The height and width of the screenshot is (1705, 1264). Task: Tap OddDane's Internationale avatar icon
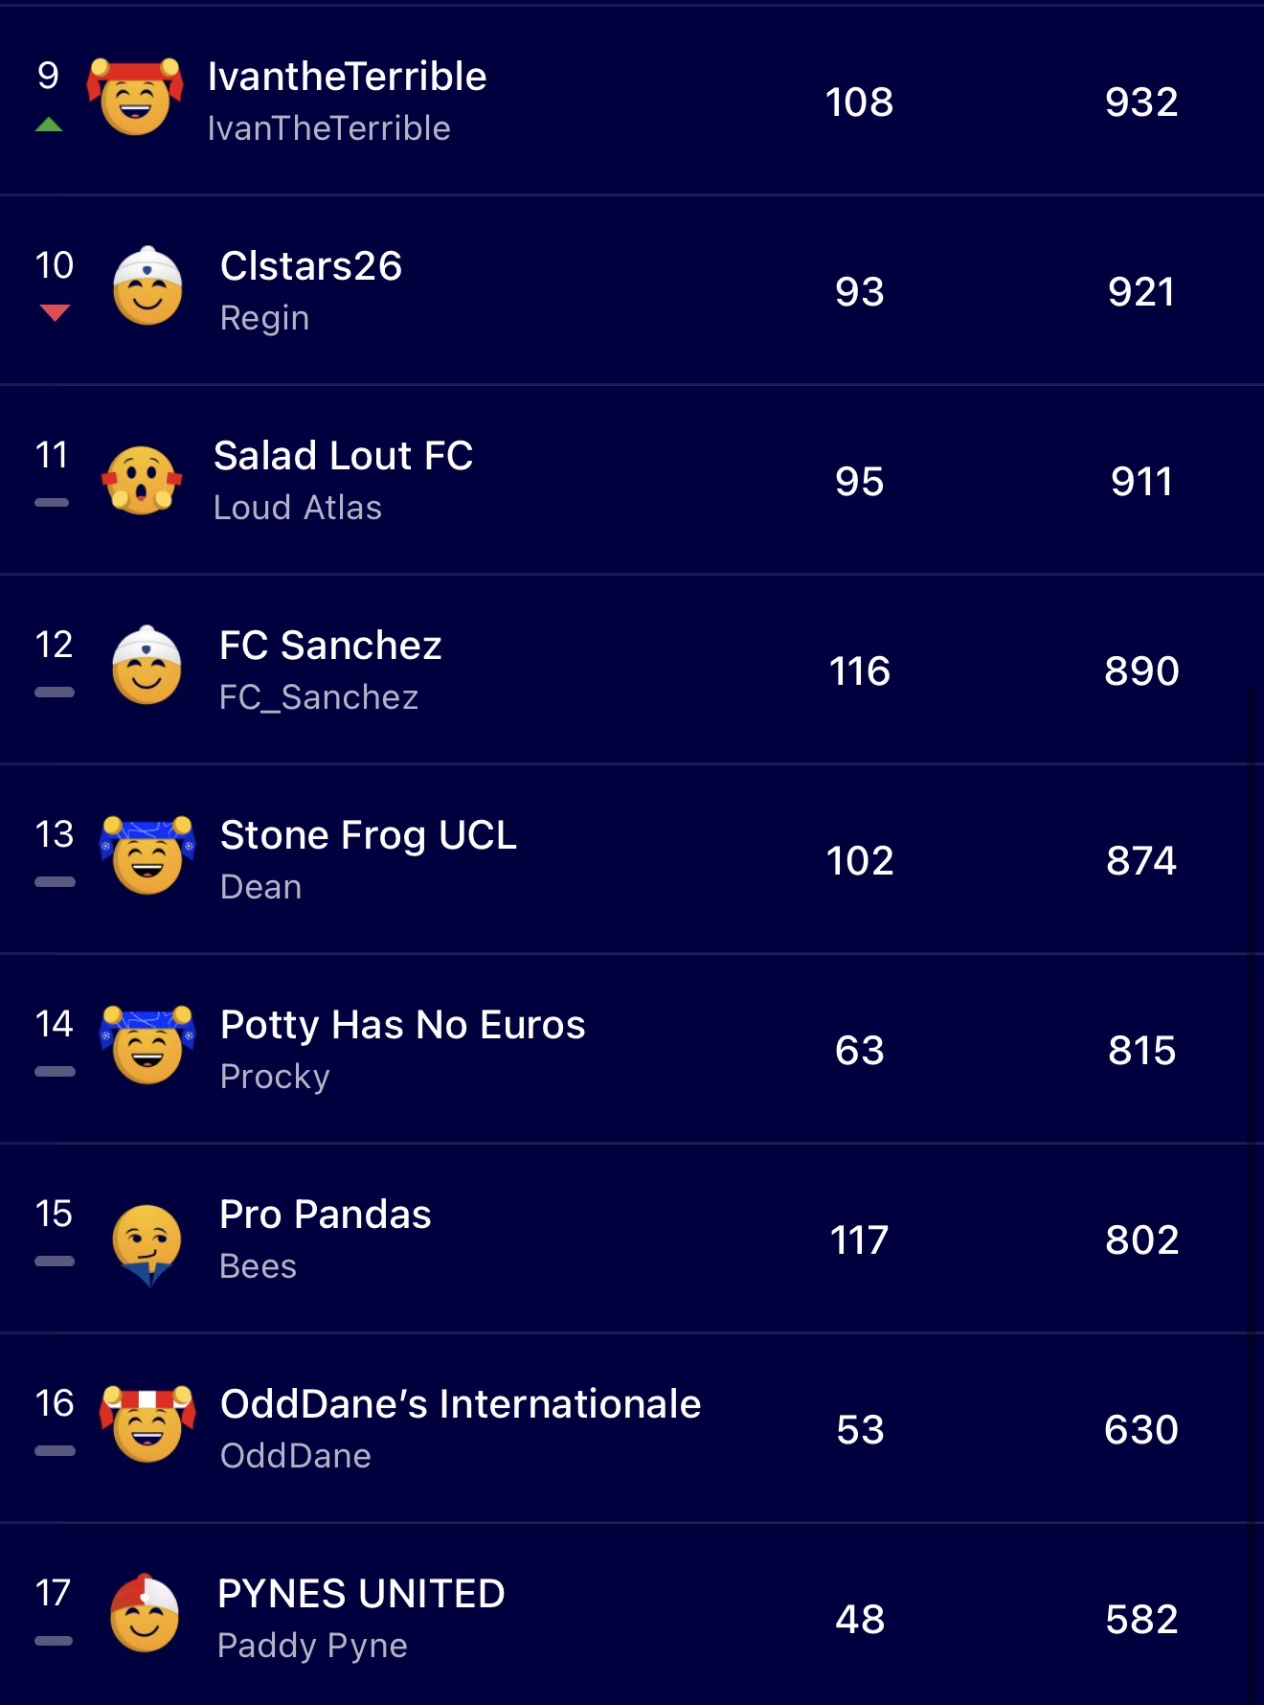pos(147,1424)
